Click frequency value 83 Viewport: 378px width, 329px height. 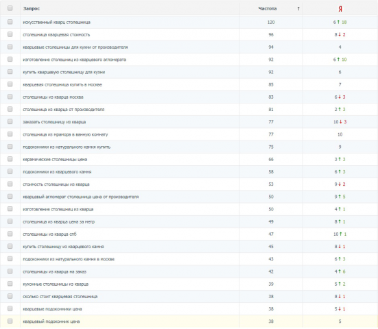point(271,97)
